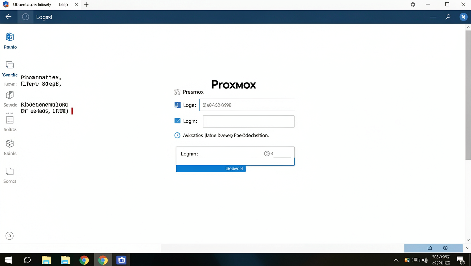Screen dimensions: 471x266
Task: Show hidden system tray icons
Action: (x=396, y=260)
